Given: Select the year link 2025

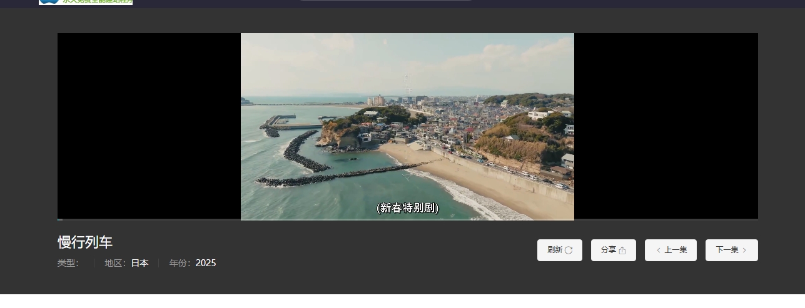Looking at the screenshot, I should click(x=206, y=263).
